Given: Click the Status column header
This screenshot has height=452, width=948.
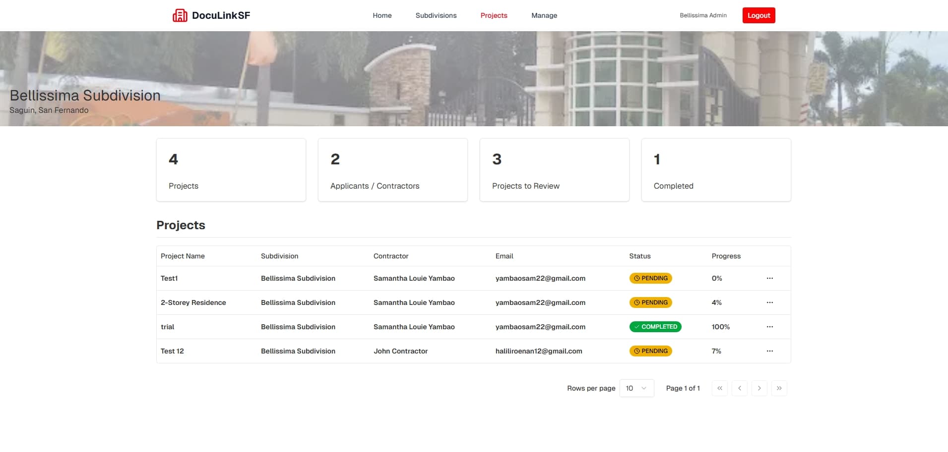Looking at the screenshot, I should [639, 256].
